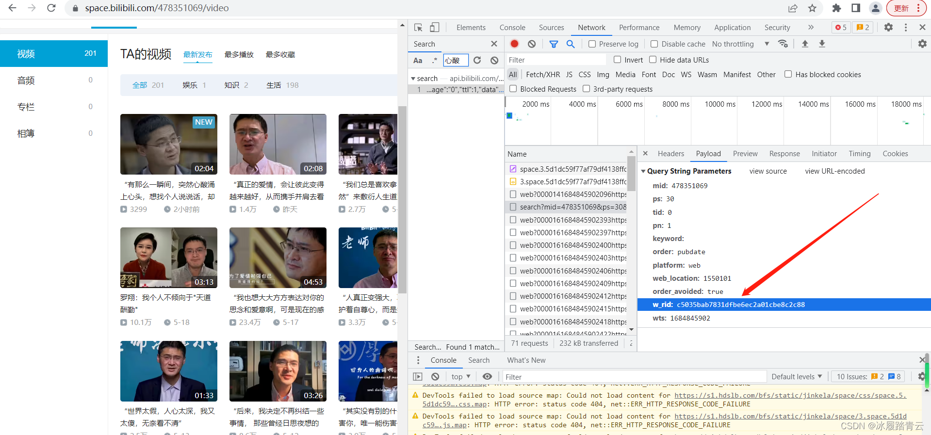
Task: Click the console Filter input field
Action: [x=635, y=376]
